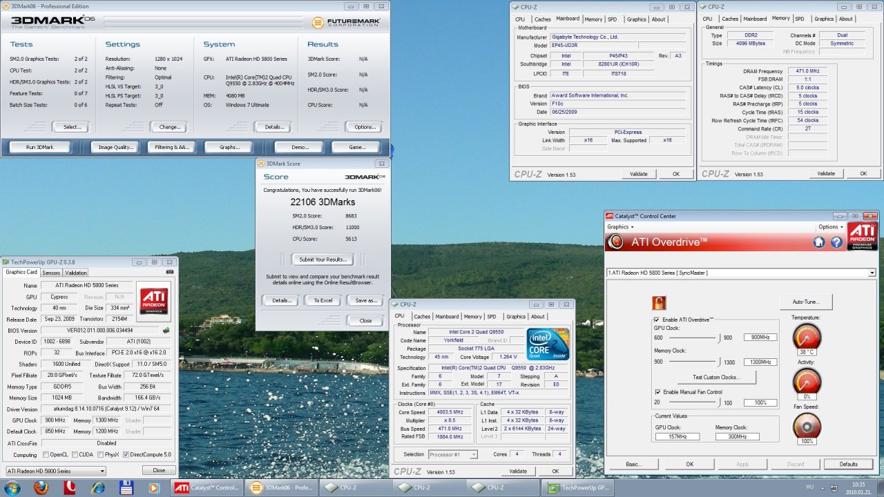Toggle the PhysX checkbox in GPU-Z

[x=99, y=455]
